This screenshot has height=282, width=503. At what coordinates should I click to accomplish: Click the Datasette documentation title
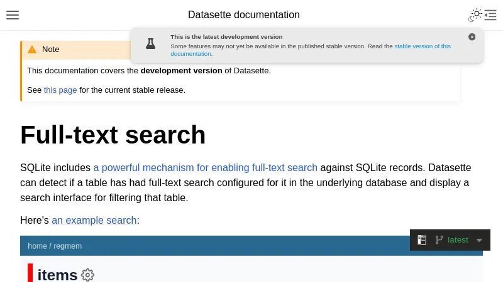244,15
